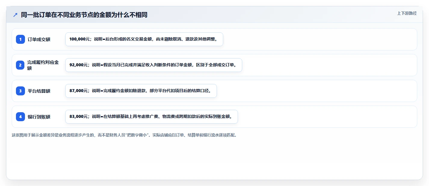Click the 平台结算额 label
This screenshot has width=429, height=186.
pos(39,91)
